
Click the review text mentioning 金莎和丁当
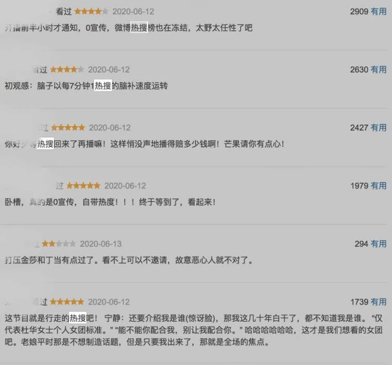129,260
